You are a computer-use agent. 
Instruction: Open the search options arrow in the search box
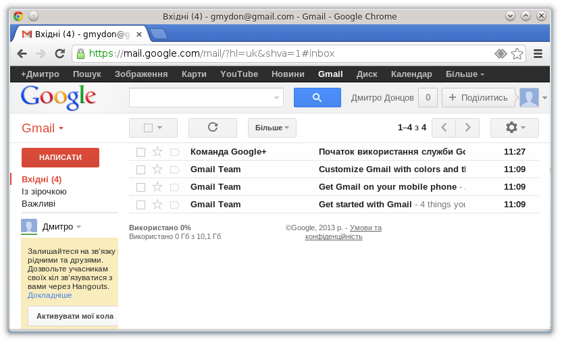point(276,98)
